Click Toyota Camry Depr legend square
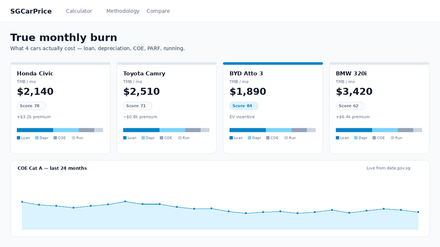 tap(143, 138)
